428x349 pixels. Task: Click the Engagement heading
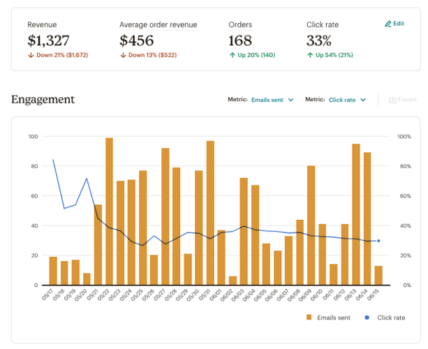click(x=43, y=99)
